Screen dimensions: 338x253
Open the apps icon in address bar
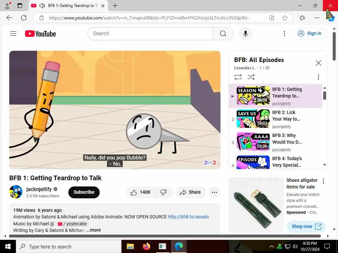coord(272,18)
